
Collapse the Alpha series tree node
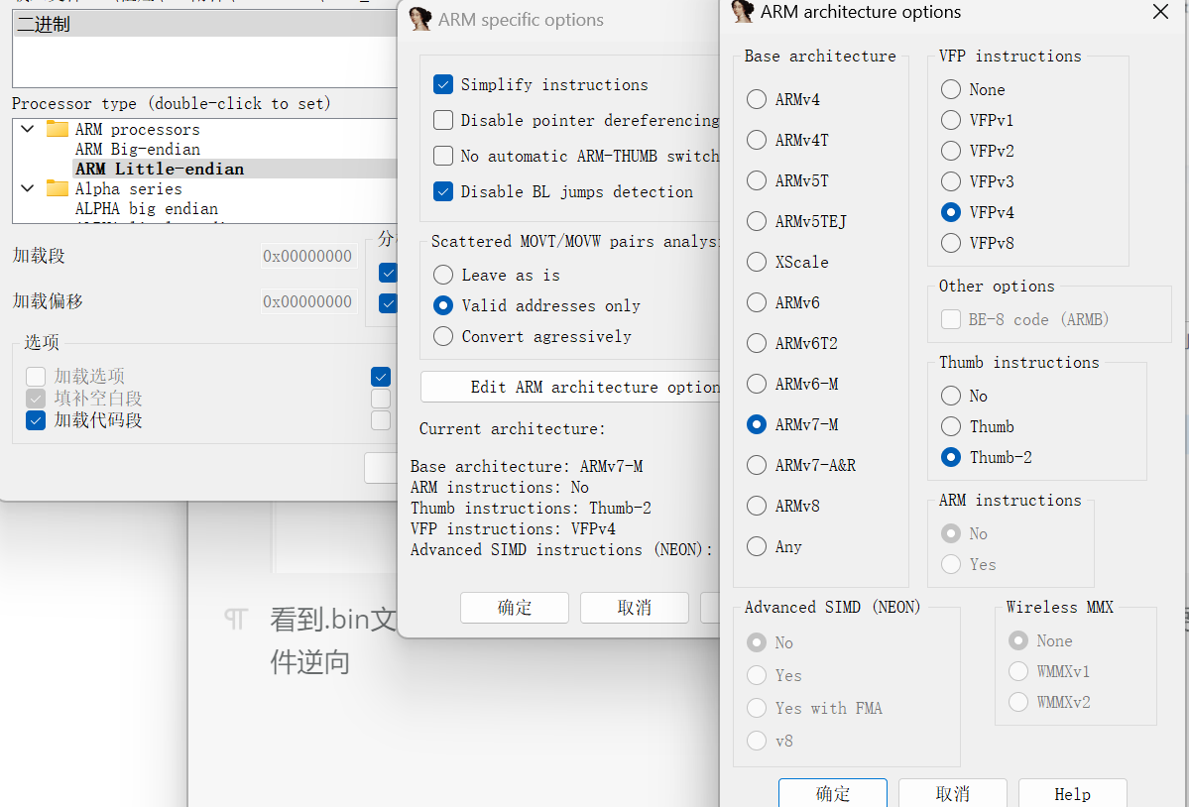point(28,188)
